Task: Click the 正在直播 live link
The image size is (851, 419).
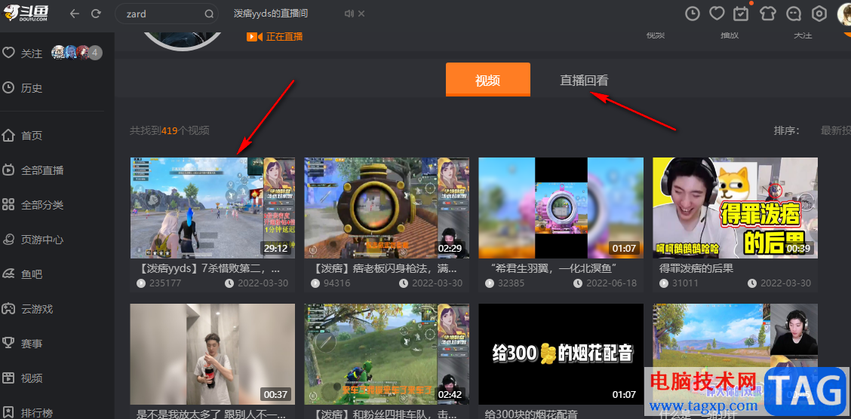Action: pyautogui.click(x=275, y=36)
